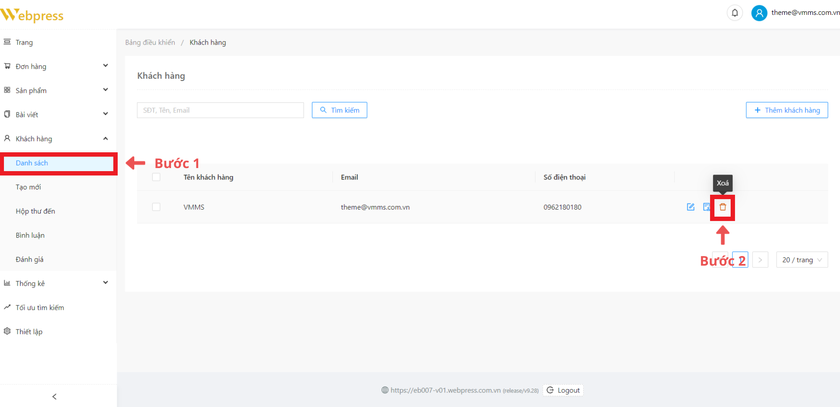Tick the select-all checkbox in table header
Viewport: 840px width, 407px height.
point(156,177)
